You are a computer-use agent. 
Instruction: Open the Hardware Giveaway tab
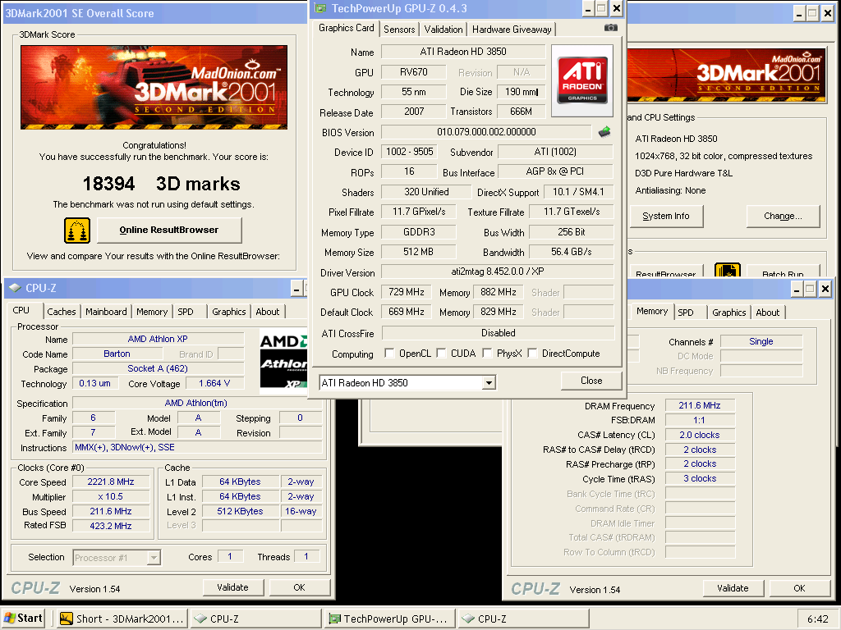pyautogui.click(x=512, y=30)
